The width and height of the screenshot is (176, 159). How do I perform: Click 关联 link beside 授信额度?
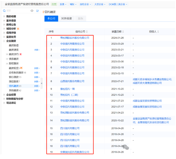[37, 81]
